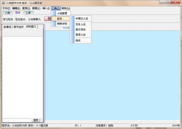Click the search input field at bottom left

pyautogui.click(x=17, y=120)
